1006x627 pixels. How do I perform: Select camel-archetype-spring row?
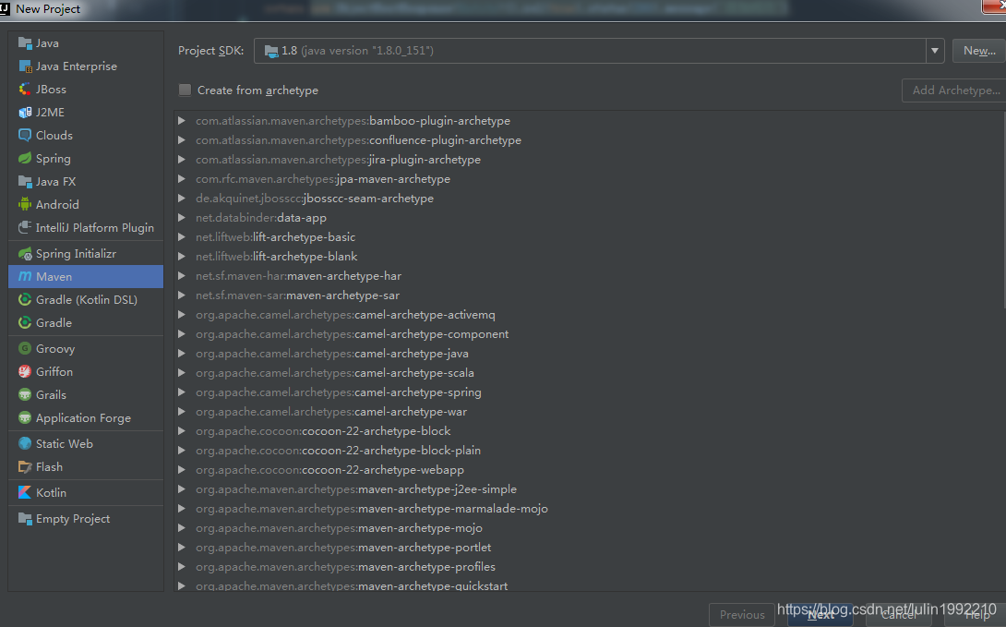(589, 392)
